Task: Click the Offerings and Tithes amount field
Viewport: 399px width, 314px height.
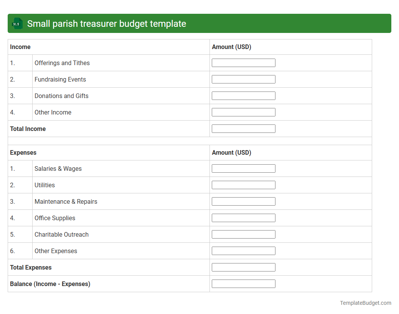Action: (243, 62)
